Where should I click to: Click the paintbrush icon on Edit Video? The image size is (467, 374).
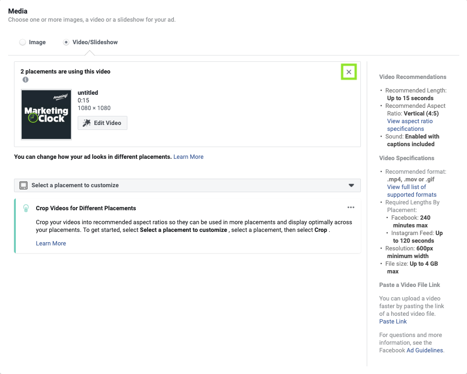point(87,123)
